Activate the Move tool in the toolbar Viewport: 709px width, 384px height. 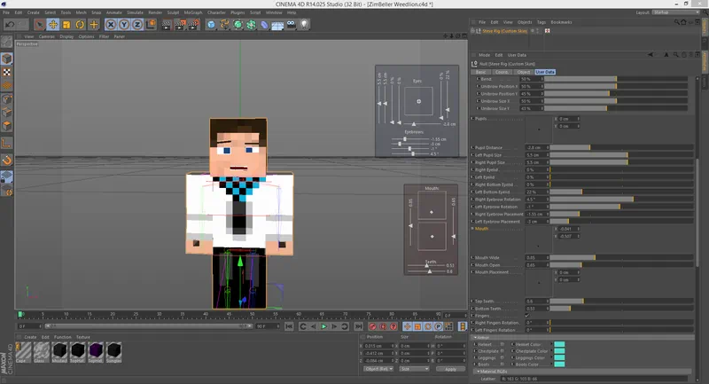(x=53, y=25)
